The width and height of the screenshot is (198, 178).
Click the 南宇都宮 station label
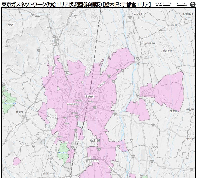coord(75,113)
